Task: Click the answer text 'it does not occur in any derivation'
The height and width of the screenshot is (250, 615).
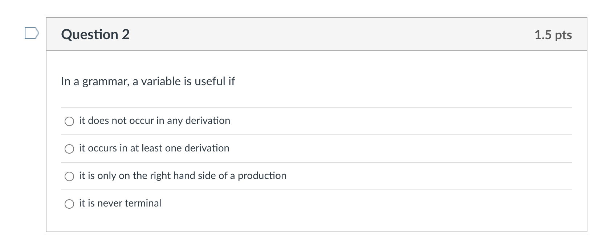Action: click(154, 121)
